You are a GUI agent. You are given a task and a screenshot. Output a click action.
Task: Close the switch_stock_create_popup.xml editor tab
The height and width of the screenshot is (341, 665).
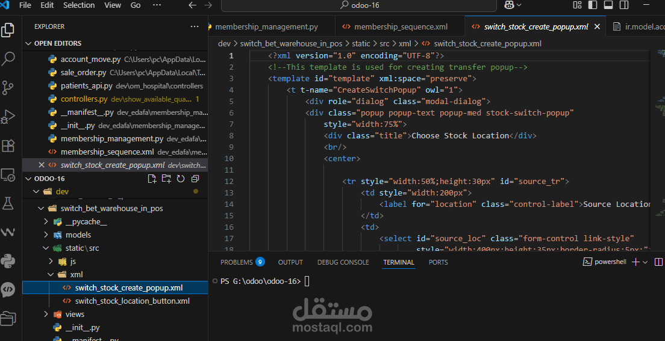pos(597,26)
